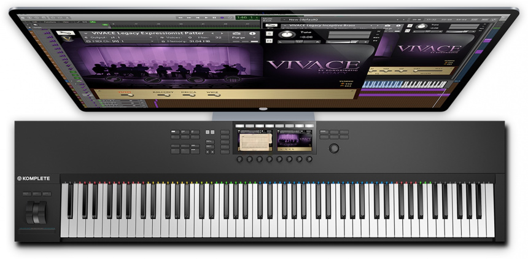This screenshot has height=259, width=528.
Task: Adjust the WIDE microphone slider
Action: (x=214, y=95)
